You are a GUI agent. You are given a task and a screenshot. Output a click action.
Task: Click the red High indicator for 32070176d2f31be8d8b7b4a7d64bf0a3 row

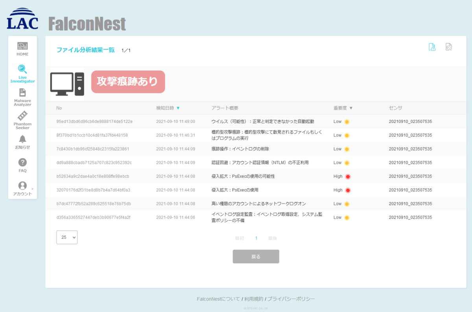348,190
